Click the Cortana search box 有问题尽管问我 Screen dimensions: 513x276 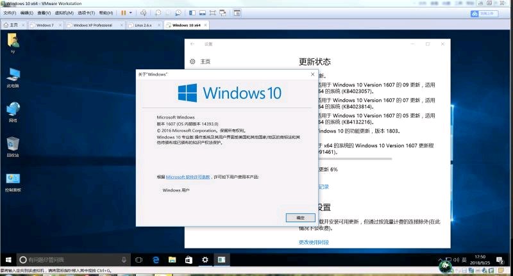pos(73,260)
